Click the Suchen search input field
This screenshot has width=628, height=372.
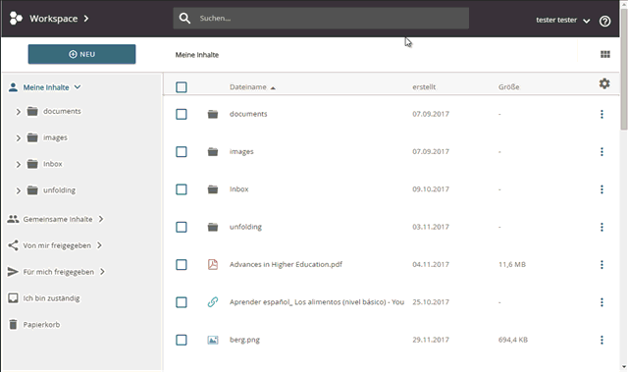[321, 18]
